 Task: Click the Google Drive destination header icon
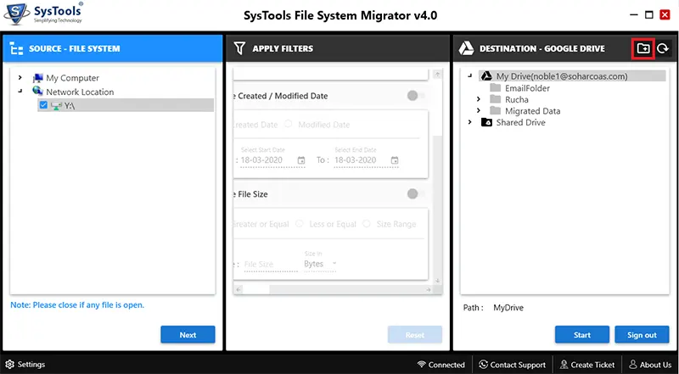pos(466,48)
